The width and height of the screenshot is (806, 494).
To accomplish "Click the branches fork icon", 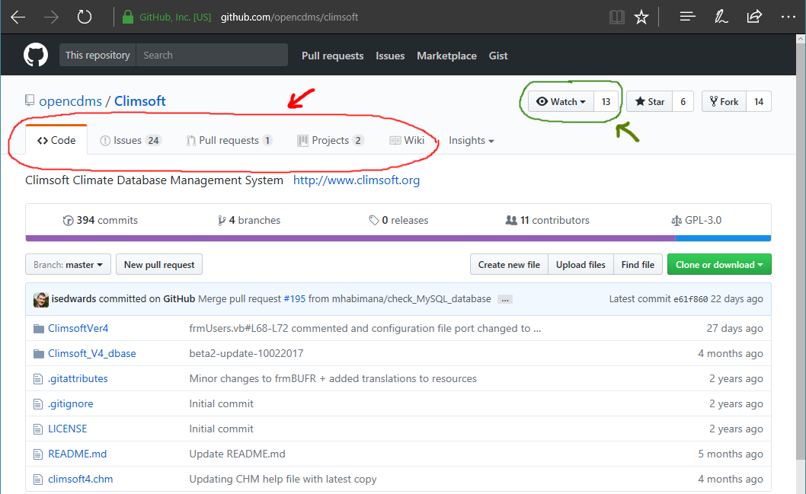I will (222, 220).
